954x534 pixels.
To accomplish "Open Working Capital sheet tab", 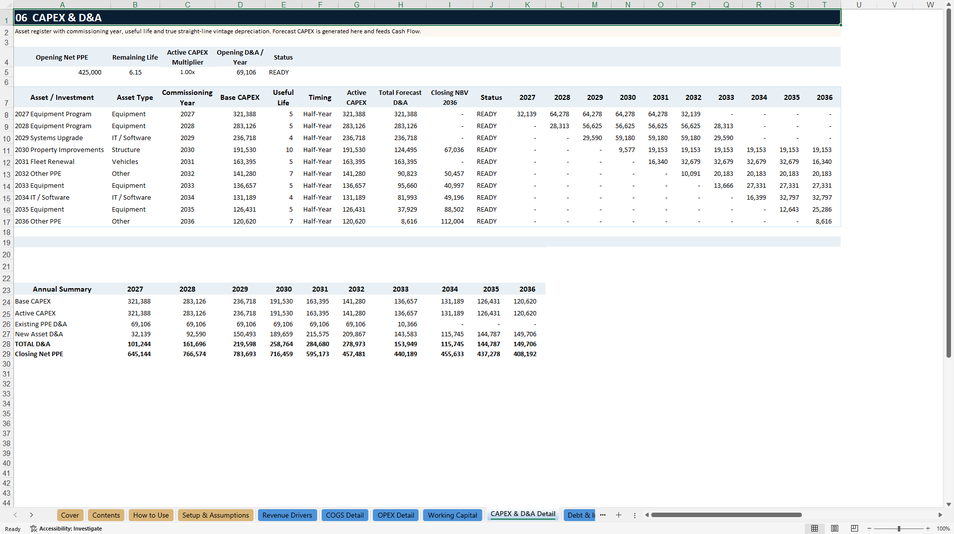I will pos(452,515).
